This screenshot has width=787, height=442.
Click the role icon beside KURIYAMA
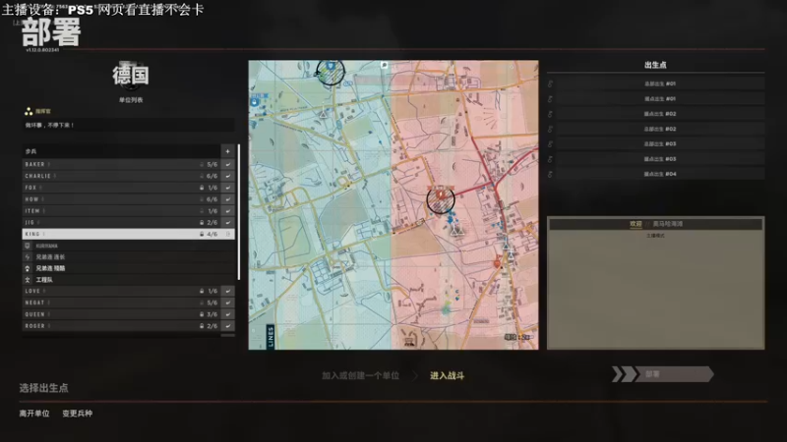point(28,246)
